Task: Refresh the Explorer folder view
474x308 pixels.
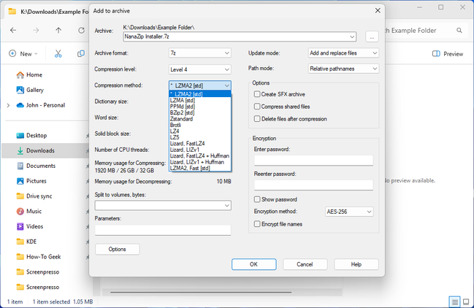Action: pyautogui.click(x=81, y=30)
